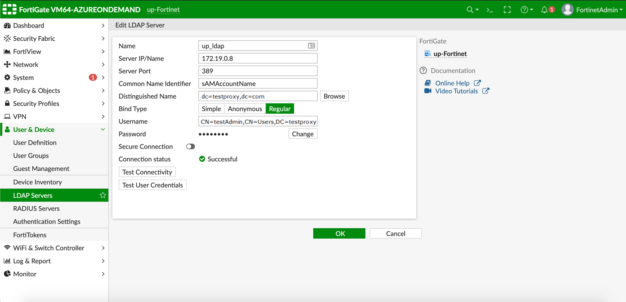Click the Video Tutorials camera icon
The width and height of the screenshot is (626, 302).
[x=428, y=91]
